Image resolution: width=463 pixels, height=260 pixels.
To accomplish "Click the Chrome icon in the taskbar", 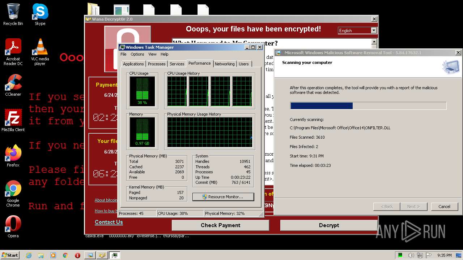I will point(65,255).
